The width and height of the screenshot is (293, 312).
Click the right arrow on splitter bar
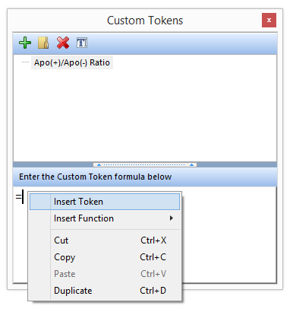pos(191,165)
